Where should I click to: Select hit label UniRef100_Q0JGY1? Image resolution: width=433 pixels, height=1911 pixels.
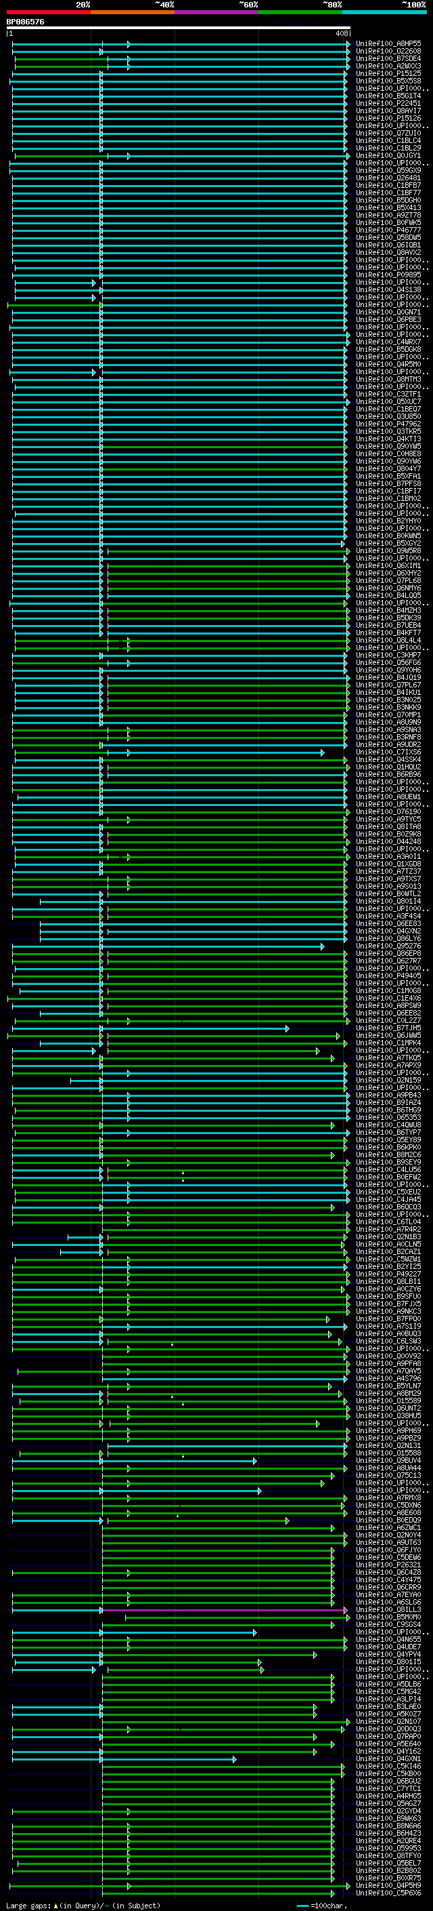(388, 156)
